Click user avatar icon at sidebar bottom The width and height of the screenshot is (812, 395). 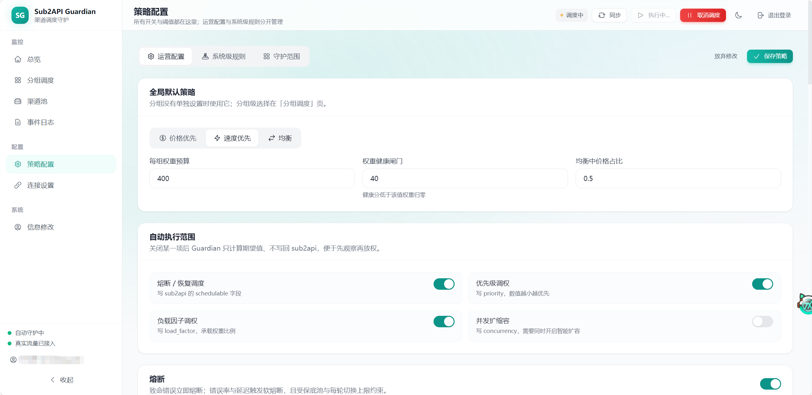[x=13, y=360]
